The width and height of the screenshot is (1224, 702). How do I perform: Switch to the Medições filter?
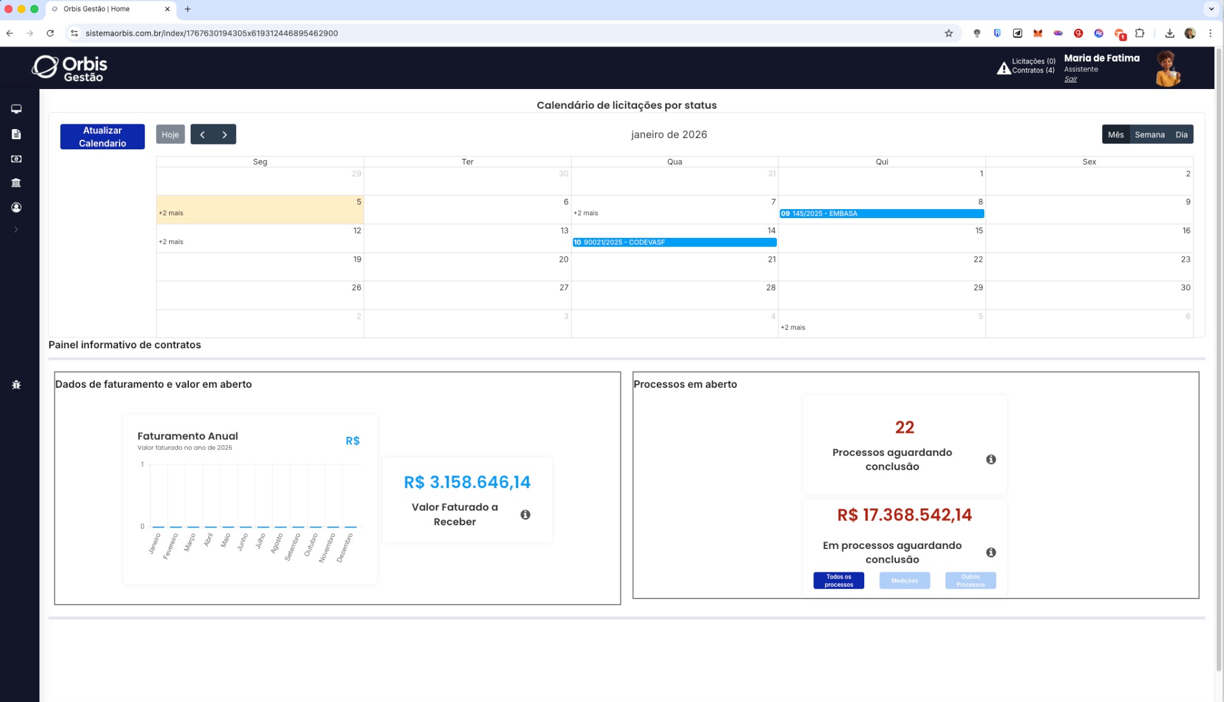pyautogui.click(x=904, y=580)
